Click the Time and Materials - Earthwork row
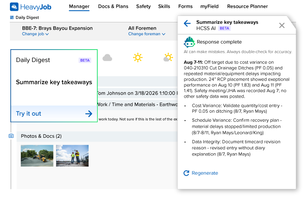 tap(137, 105)
